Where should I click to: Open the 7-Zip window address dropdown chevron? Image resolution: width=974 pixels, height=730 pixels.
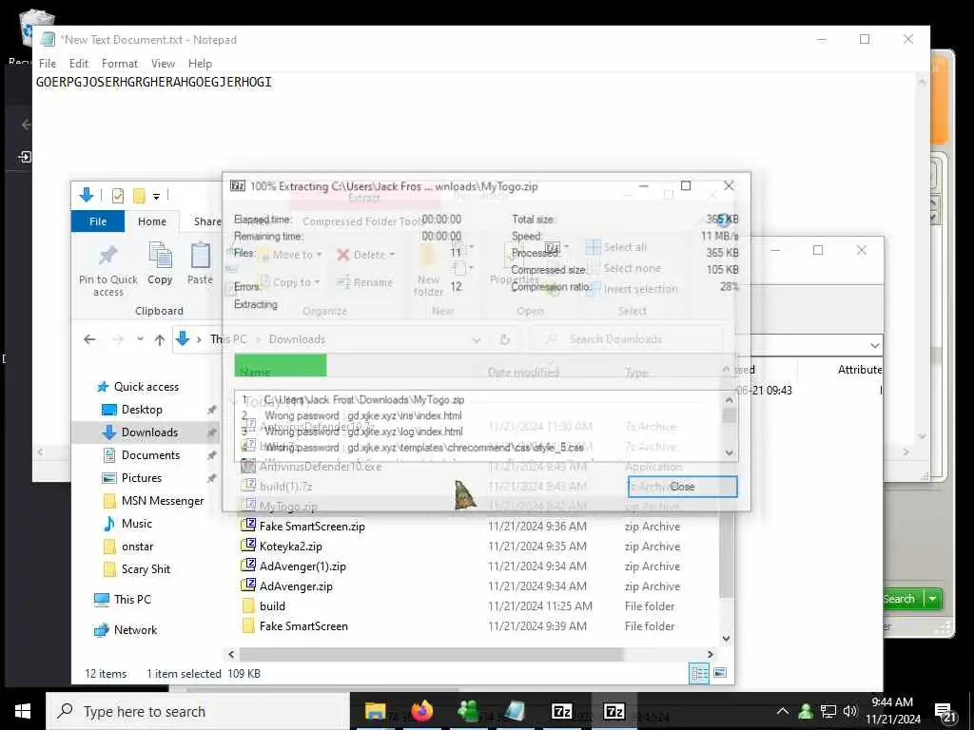pos(875,346)
